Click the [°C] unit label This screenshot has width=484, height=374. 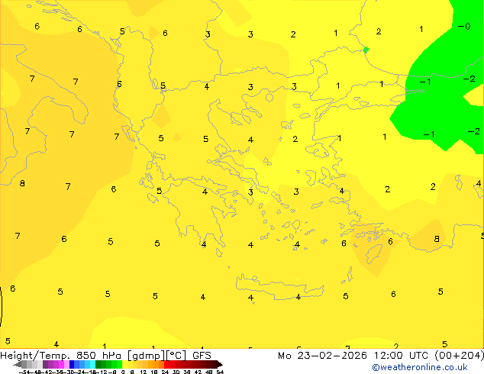[176, 356]
